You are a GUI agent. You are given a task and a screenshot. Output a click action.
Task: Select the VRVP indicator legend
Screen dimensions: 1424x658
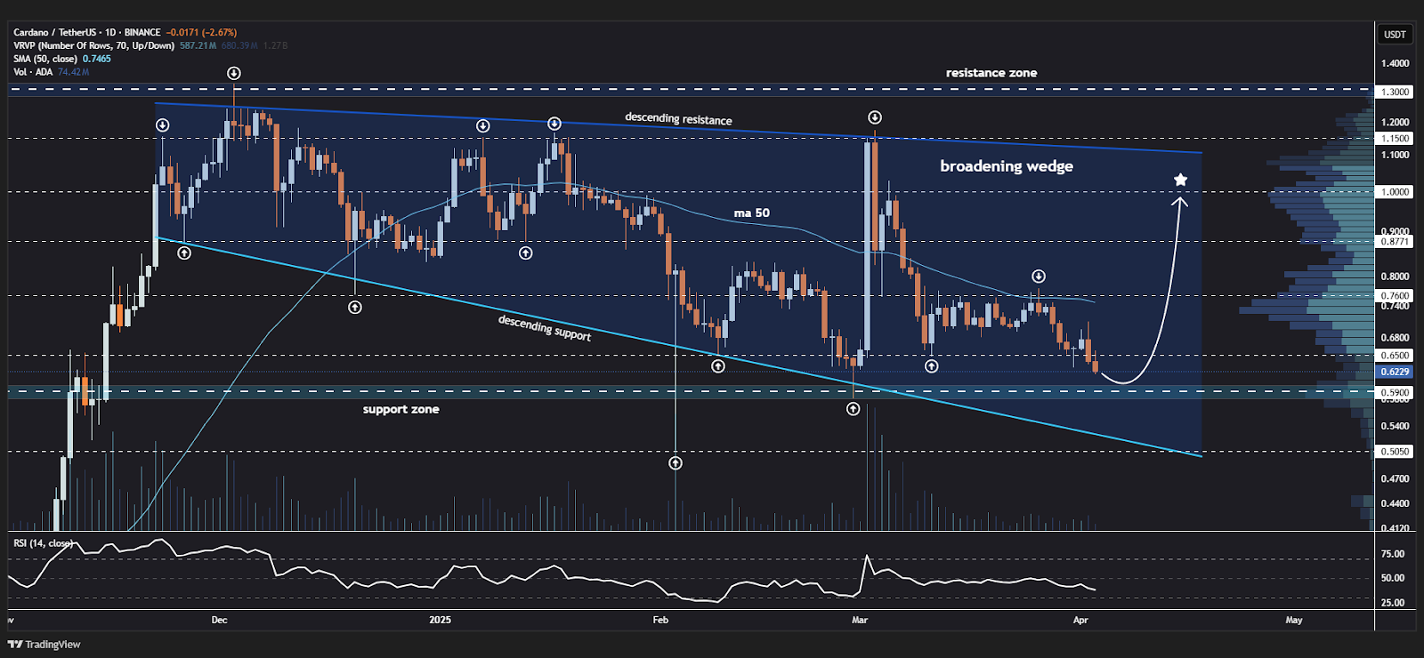93,45
